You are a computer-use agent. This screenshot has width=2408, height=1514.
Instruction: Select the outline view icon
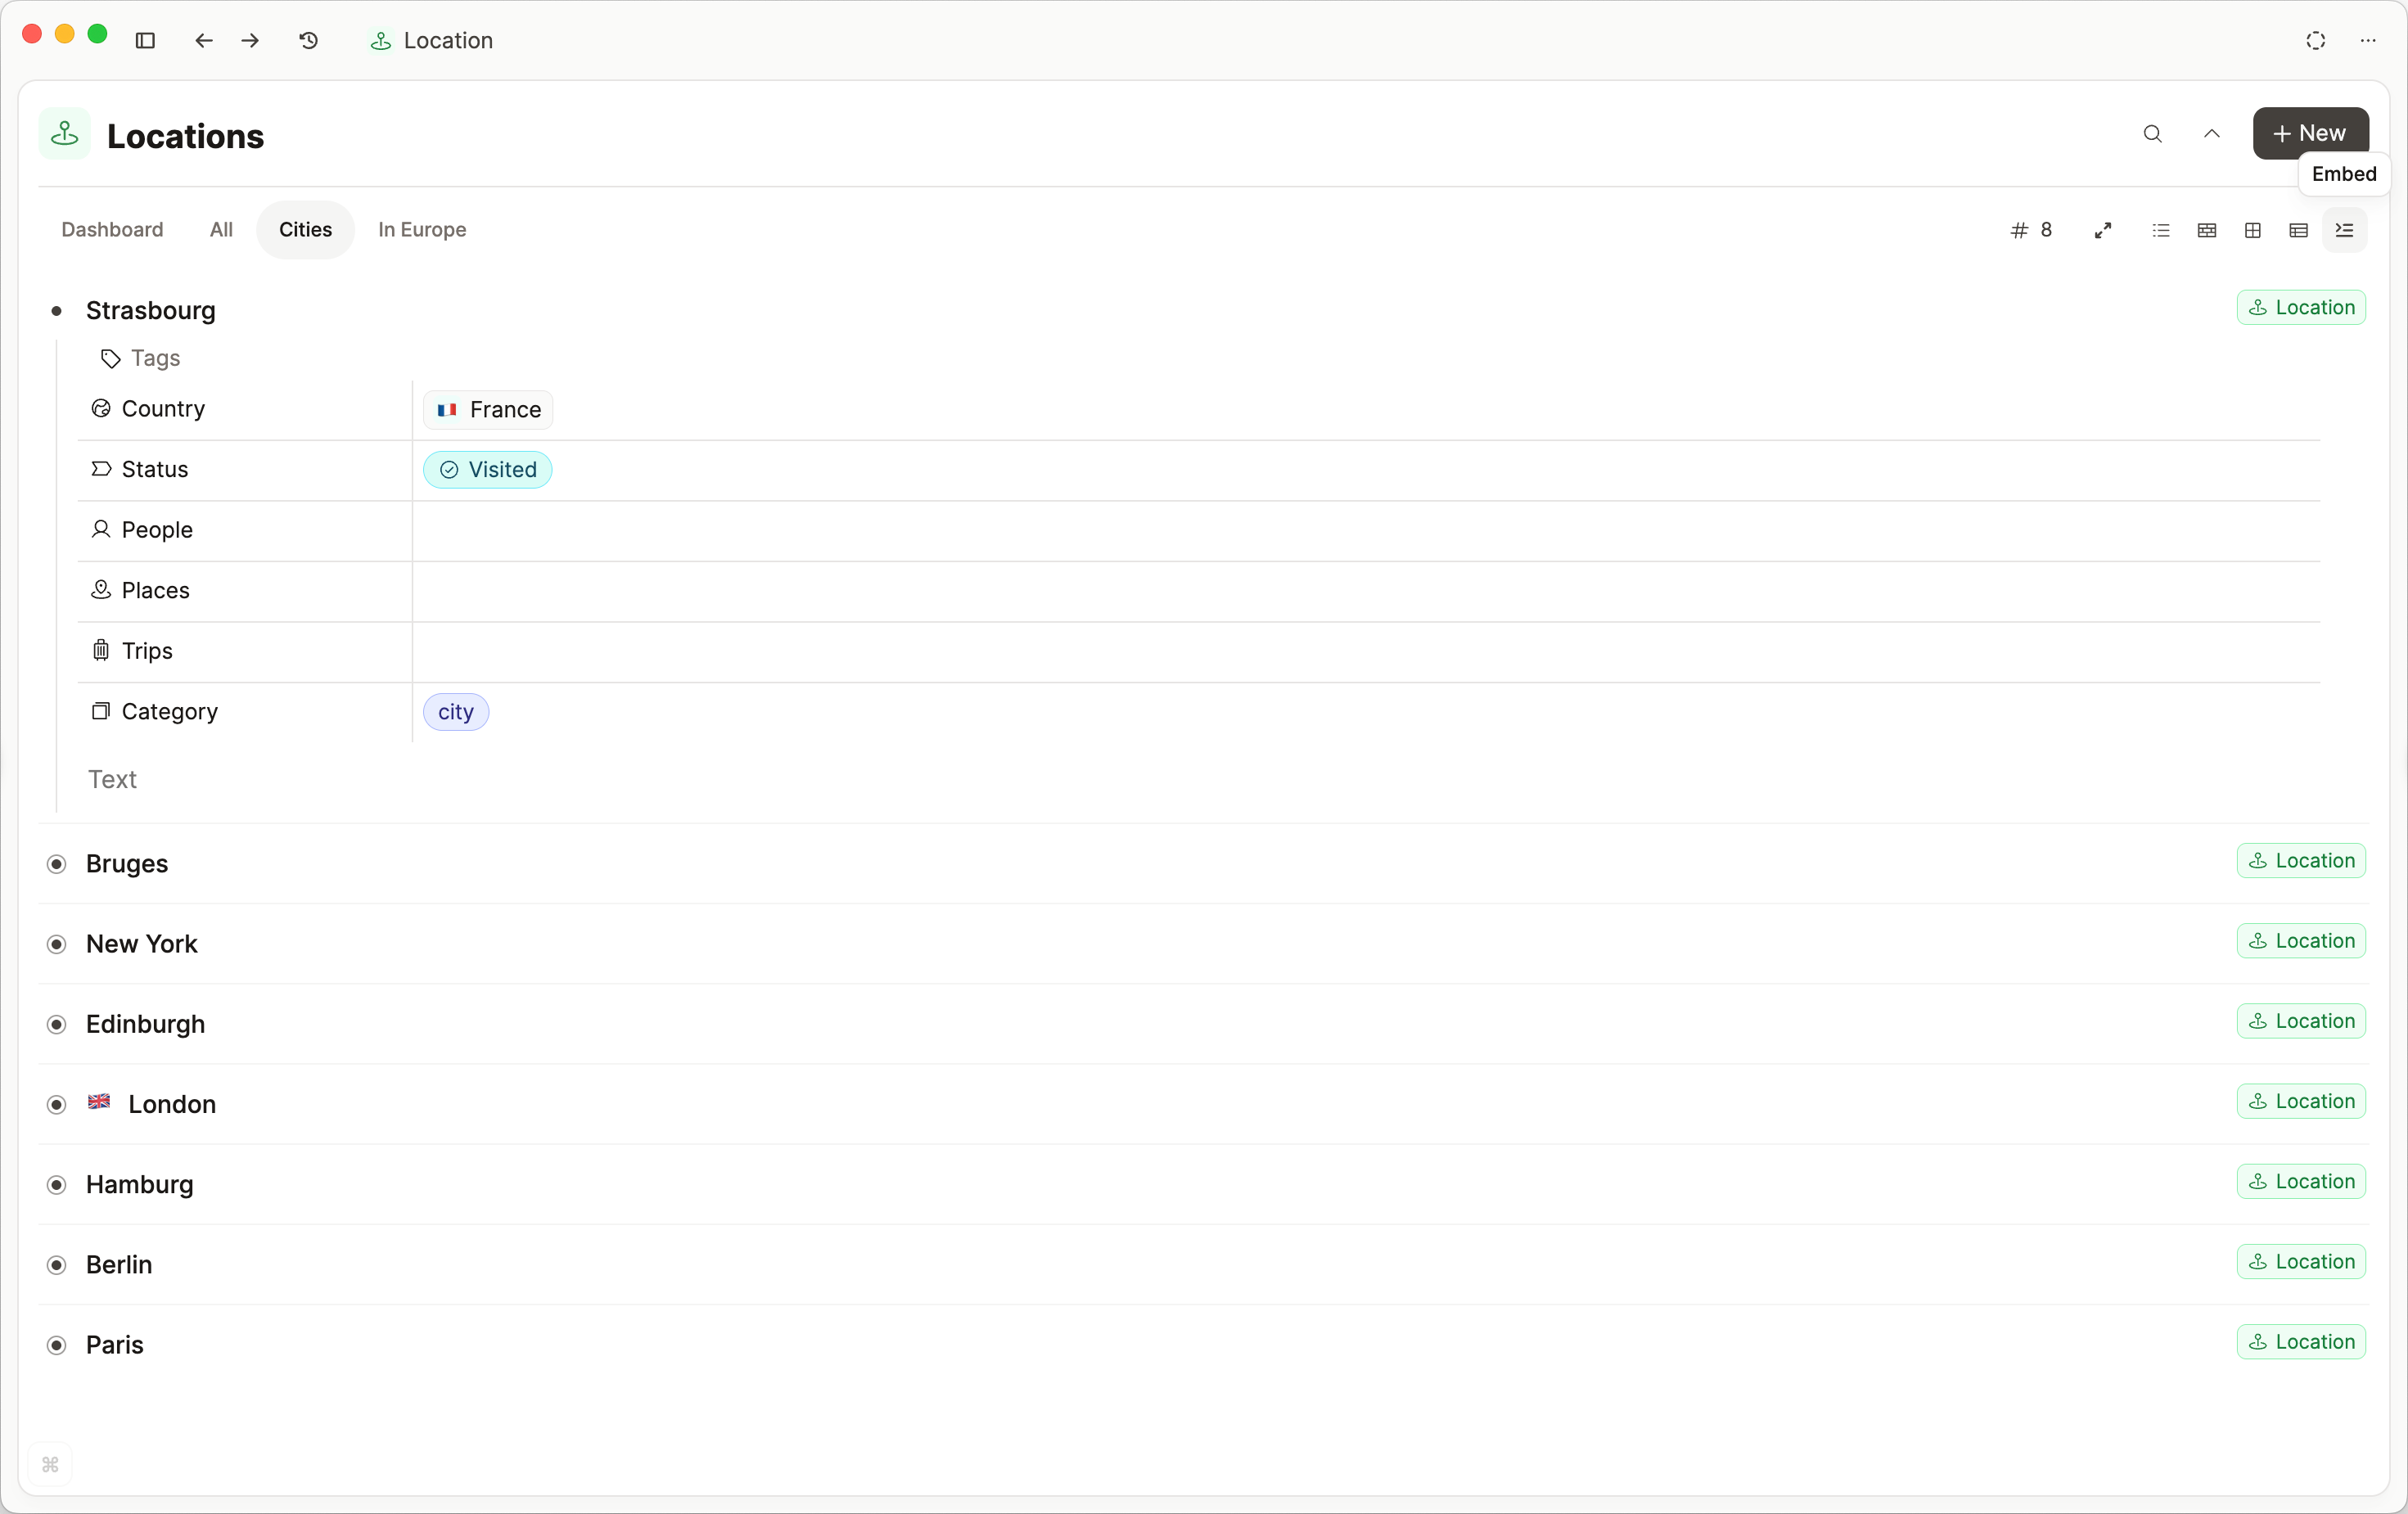2345,230
